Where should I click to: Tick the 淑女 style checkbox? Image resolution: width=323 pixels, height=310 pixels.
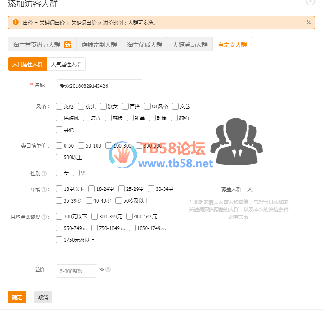click(103, 106)
